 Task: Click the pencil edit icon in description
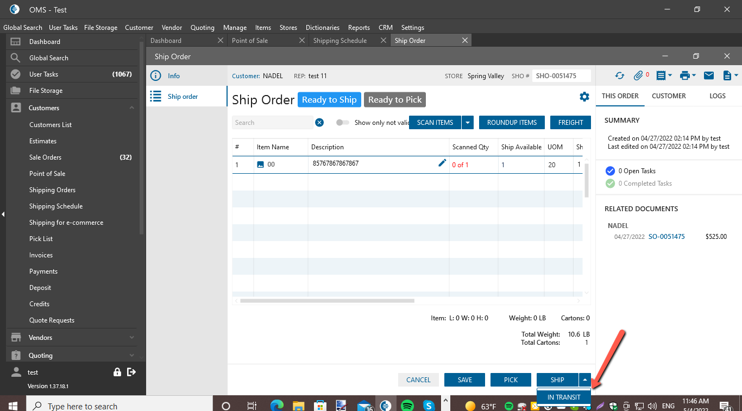point(442,163)
